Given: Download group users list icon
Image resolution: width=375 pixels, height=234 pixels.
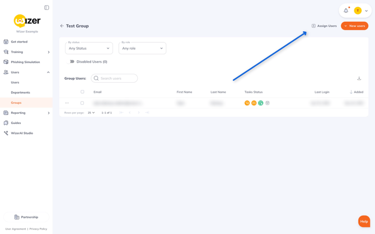Looking at the screenshot, I should point(359,78).
